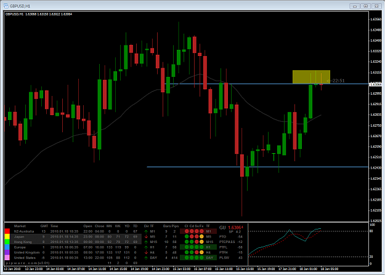Click price scale value 1.62430

tap(376, 168)
